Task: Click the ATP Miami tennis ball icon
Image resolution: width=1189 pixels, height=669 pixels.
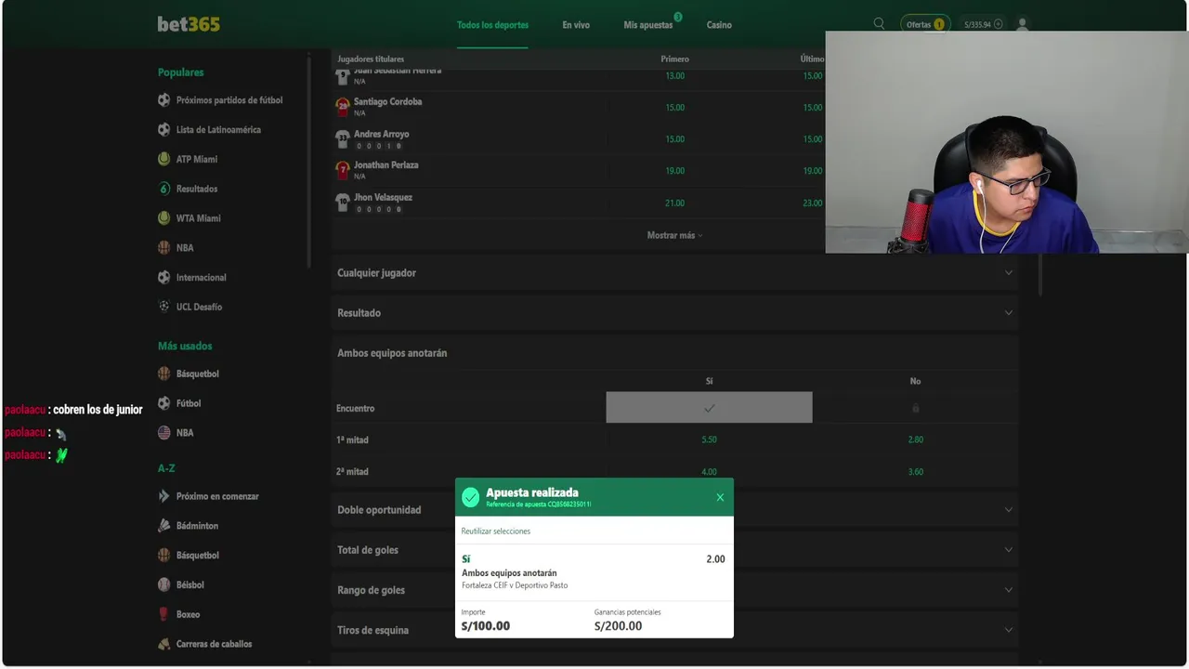Action: pos(164,159)
